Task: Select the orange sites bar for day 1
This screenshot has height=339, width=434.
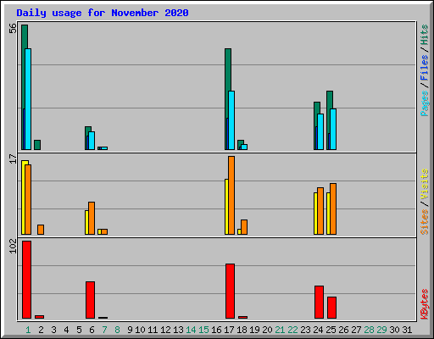Action: [28, 199]
